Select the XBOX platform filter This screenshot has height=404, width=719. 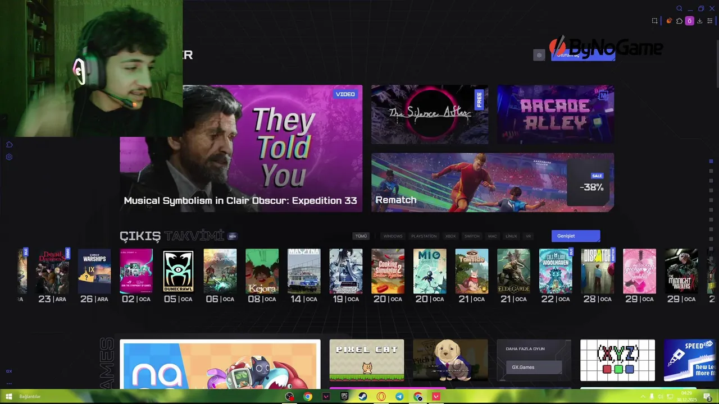[x=450, y=236]
